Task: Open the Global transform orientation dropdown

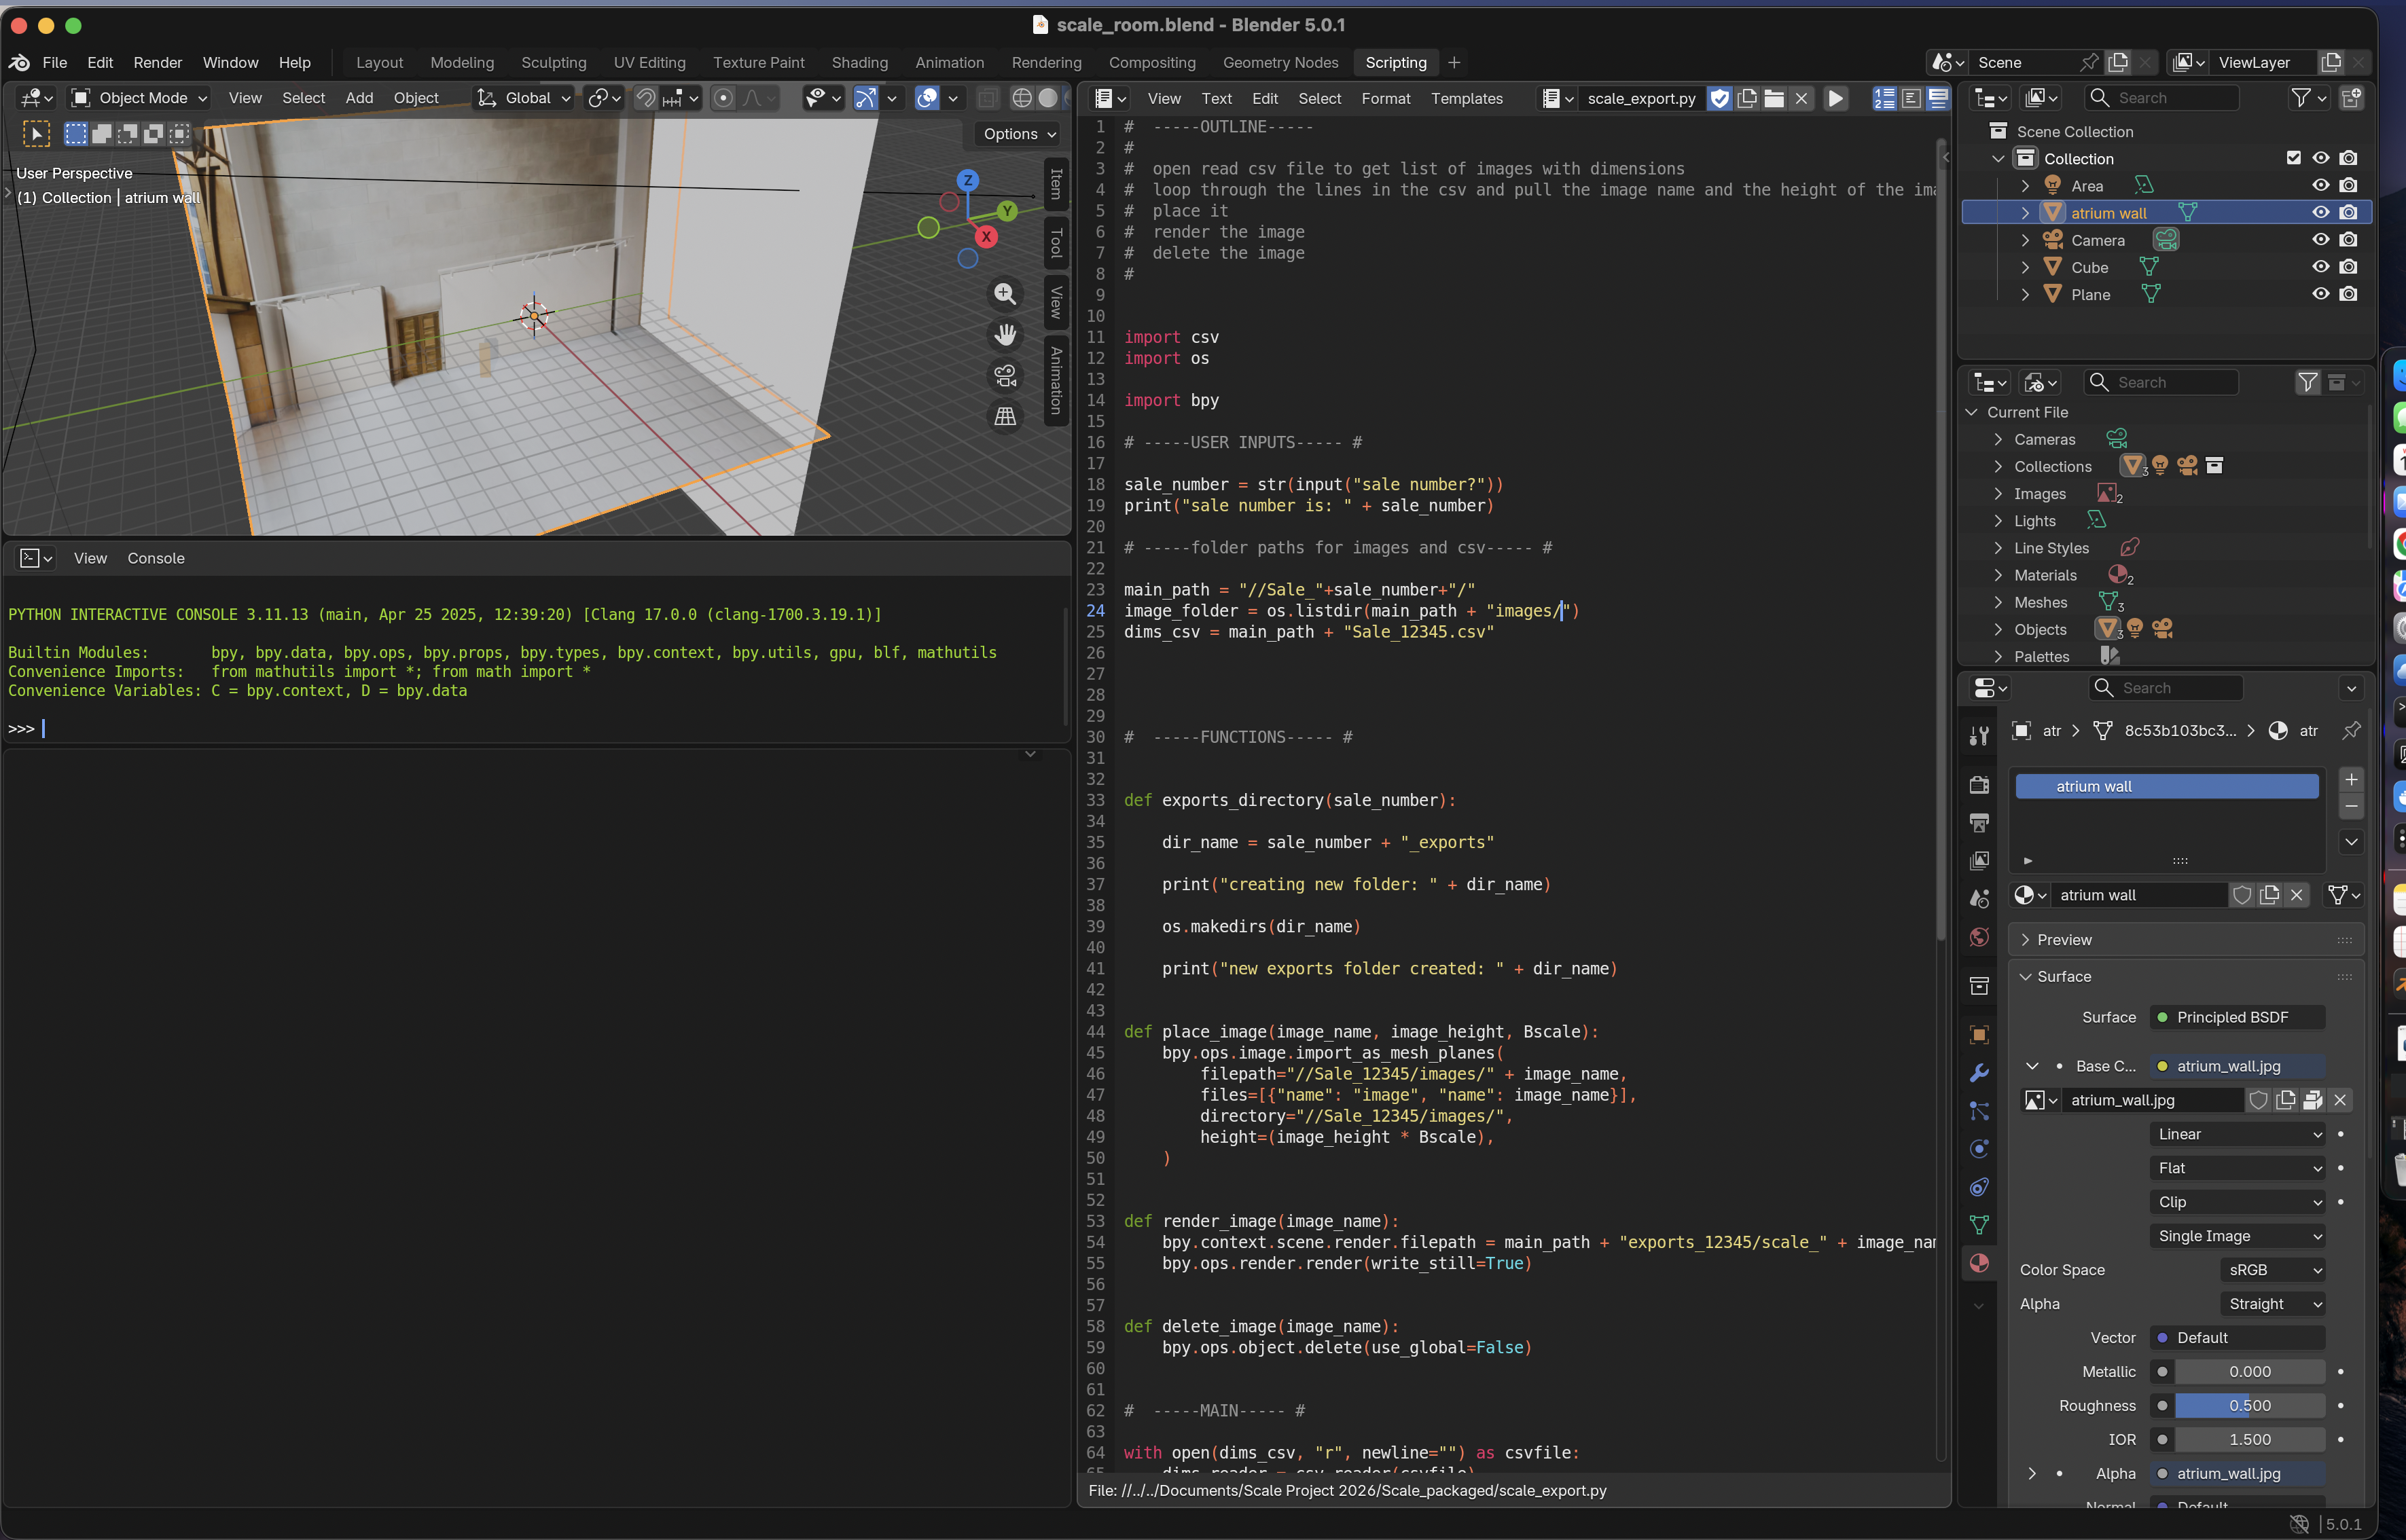Action: click(524, 98)
